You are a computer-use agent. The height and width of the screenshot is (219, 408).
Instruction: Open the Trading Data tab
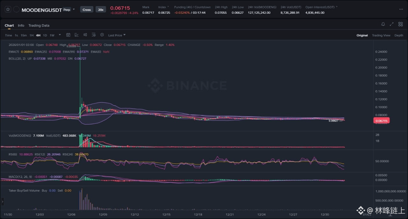point(39,26)
